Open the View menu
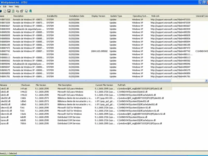 point(11,6)
